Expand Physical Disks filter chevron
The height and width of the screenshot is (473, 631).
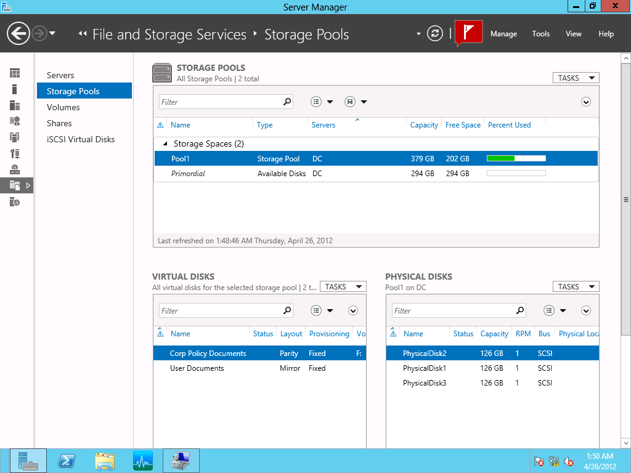pyautogui.click(x=586, y=310)
